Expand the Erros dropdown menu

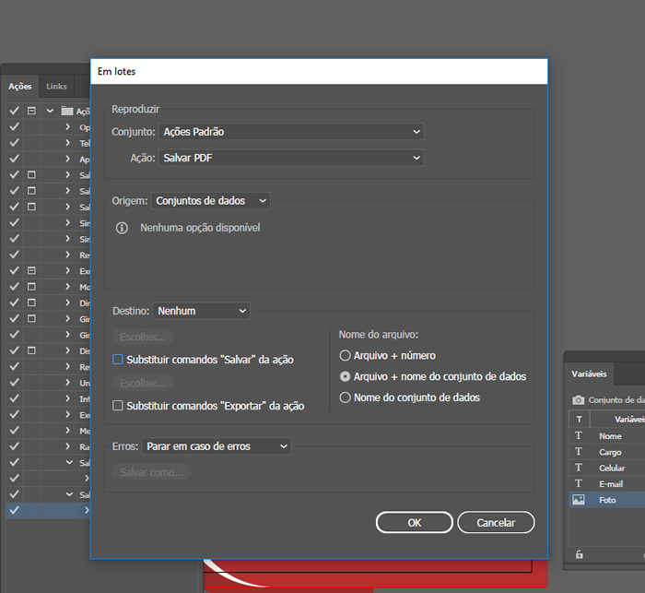(217, 446)
